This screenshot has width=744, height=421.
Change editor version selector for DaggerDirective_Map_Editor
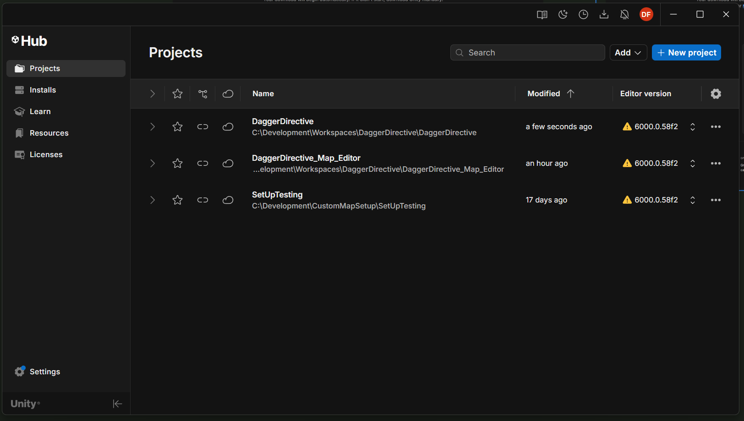tap(693, 164)
